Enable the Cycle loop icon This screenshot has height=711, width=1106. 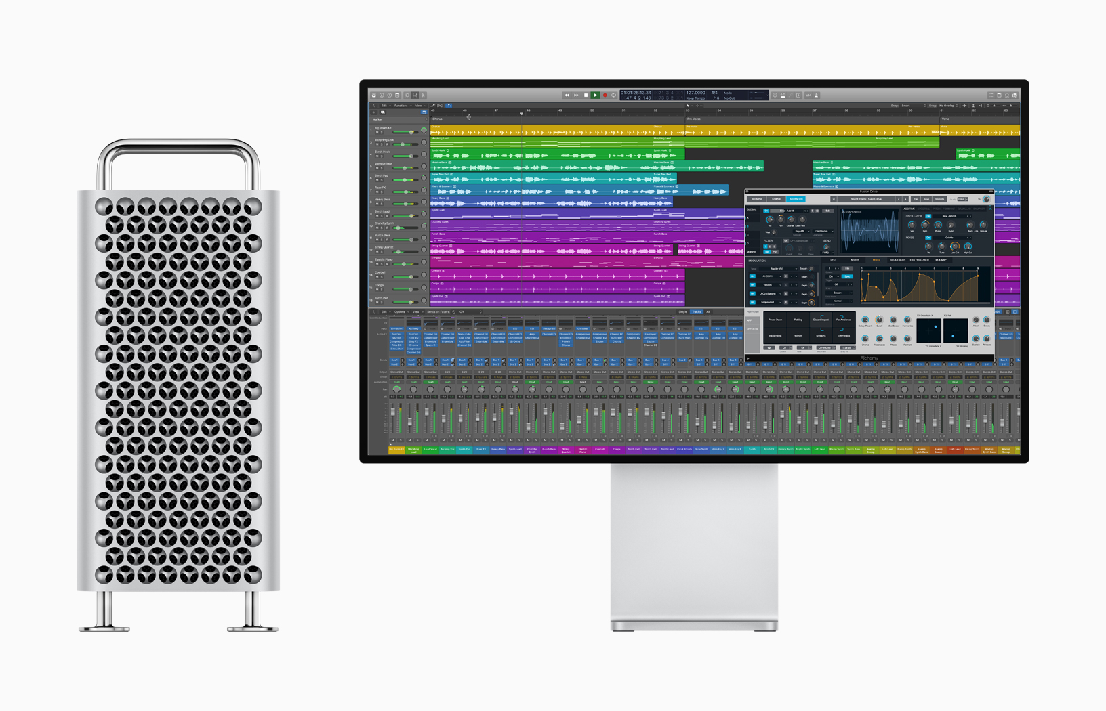(614, 95)
